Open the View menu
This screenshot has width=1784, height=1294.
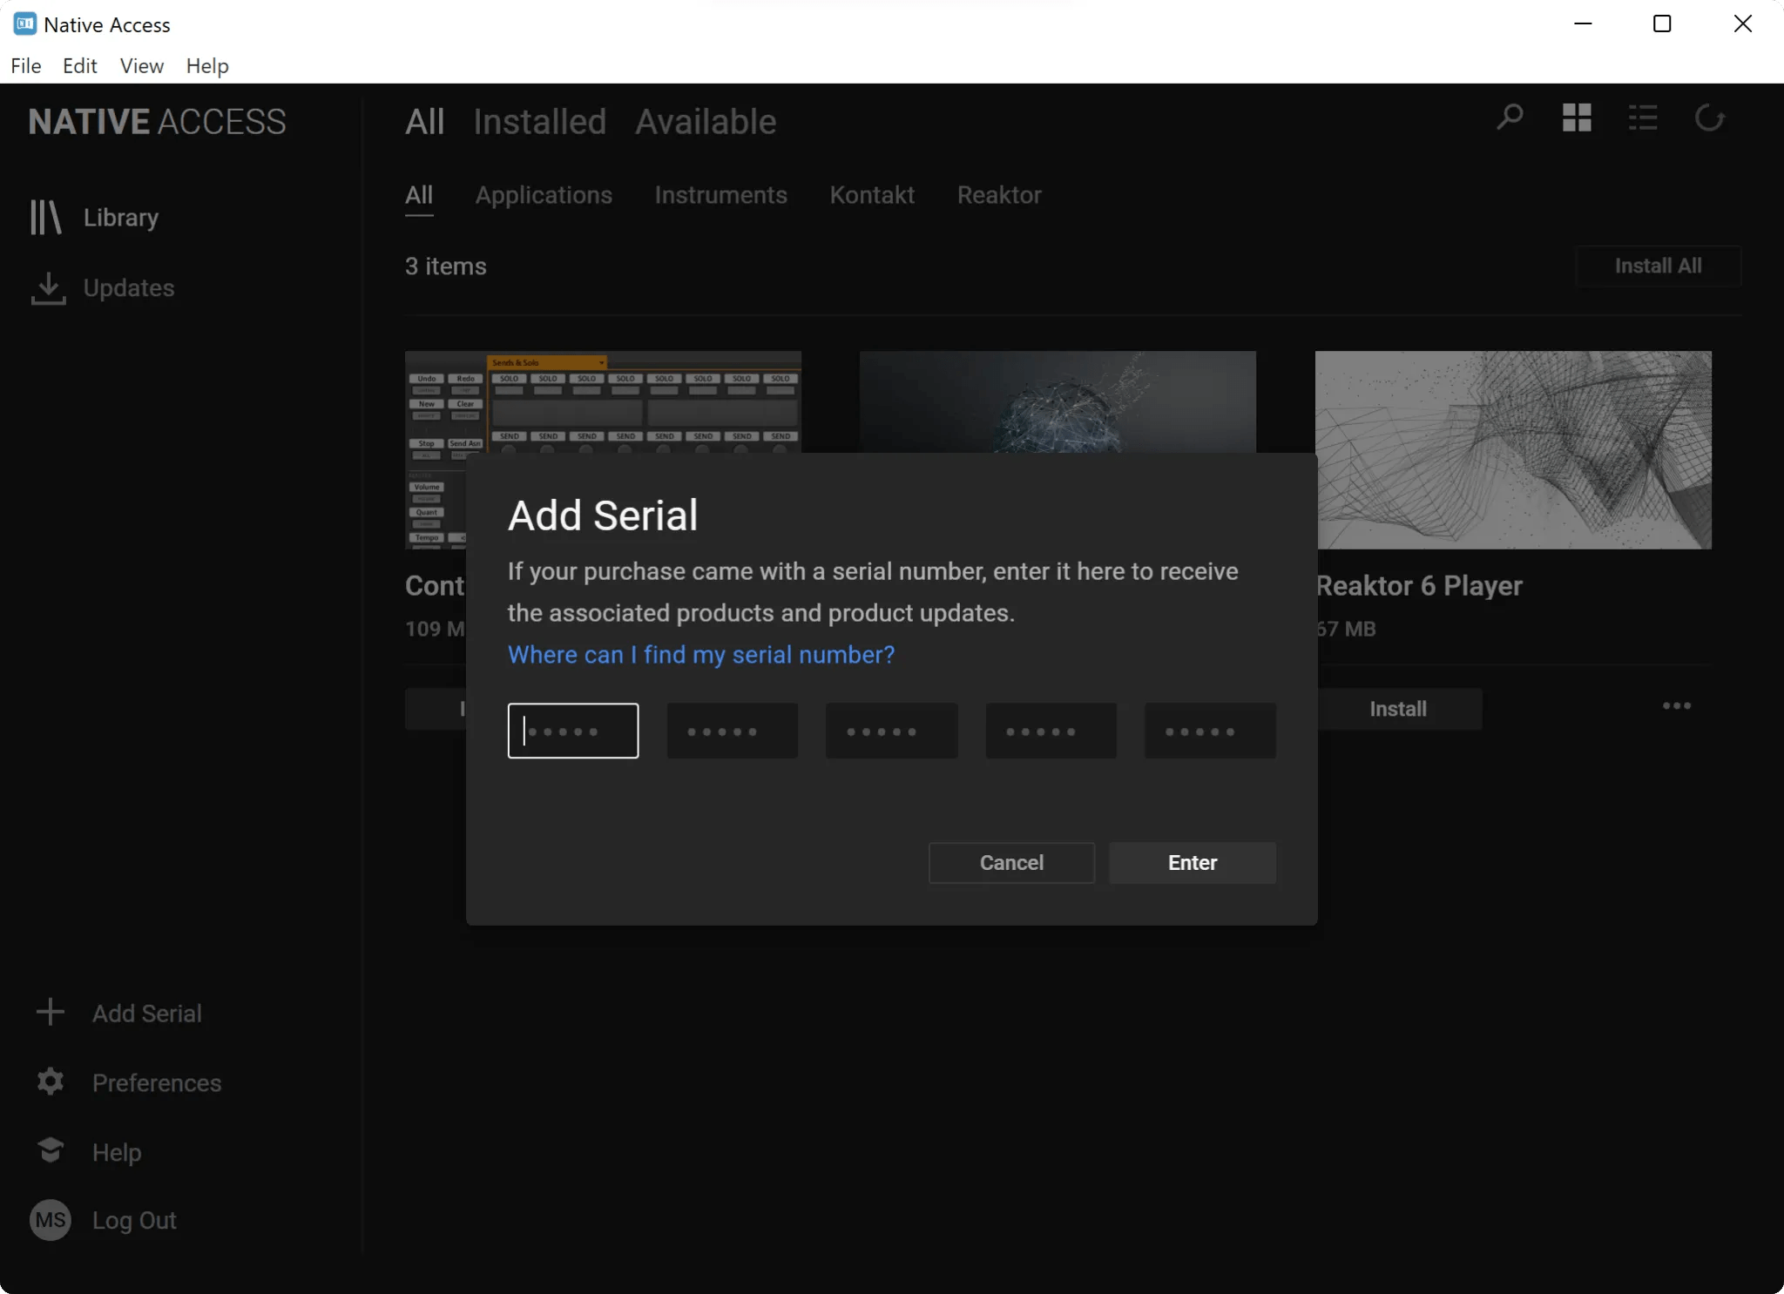(141, 66)
